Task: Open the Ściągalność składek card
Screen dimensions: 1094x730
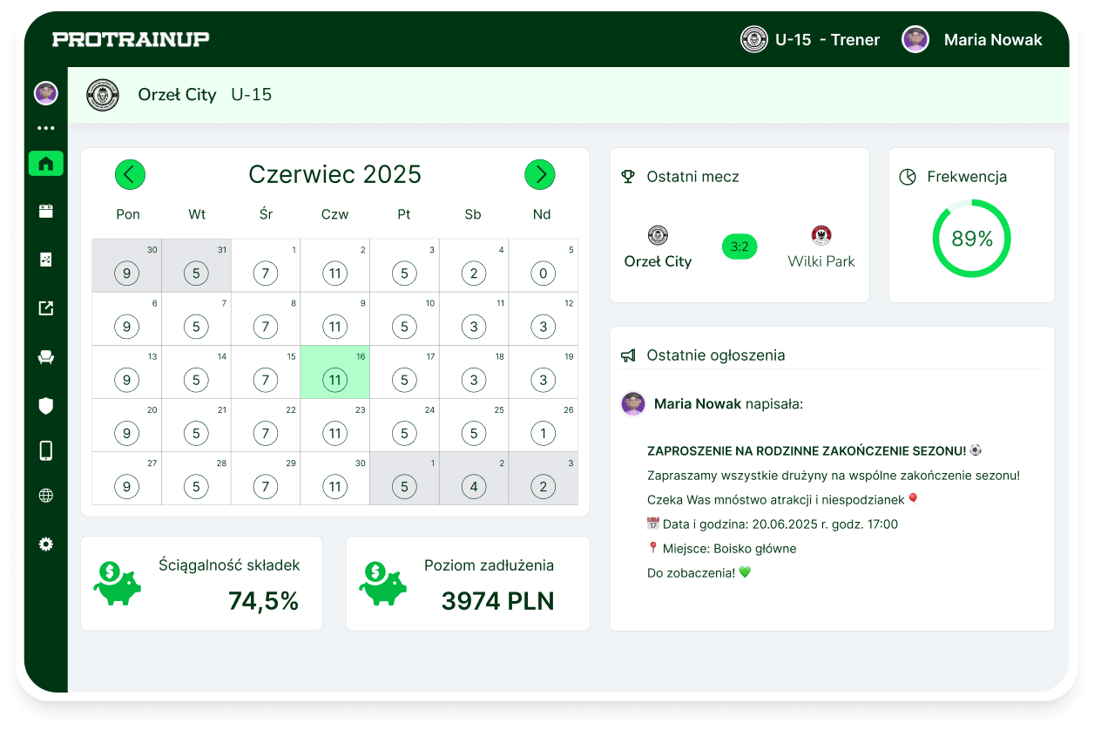Action: pyautogui.click(x=201, y=584)
